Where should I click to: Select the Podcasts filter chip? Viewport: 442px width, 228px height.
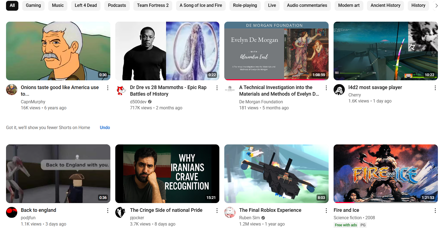(x=117, y=5)
